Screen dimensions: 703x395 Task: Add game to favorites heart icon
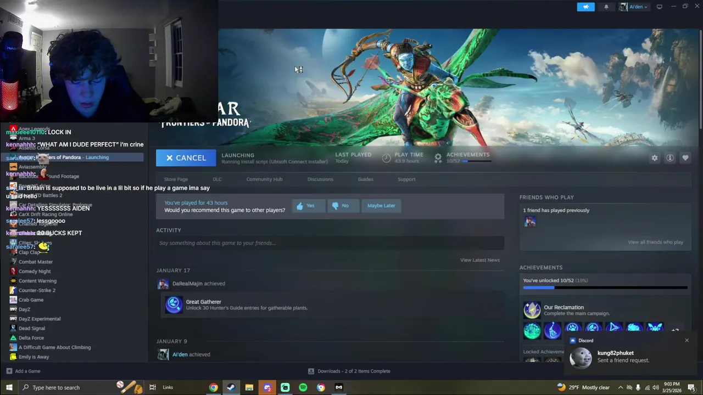click(x=685, y=158)
